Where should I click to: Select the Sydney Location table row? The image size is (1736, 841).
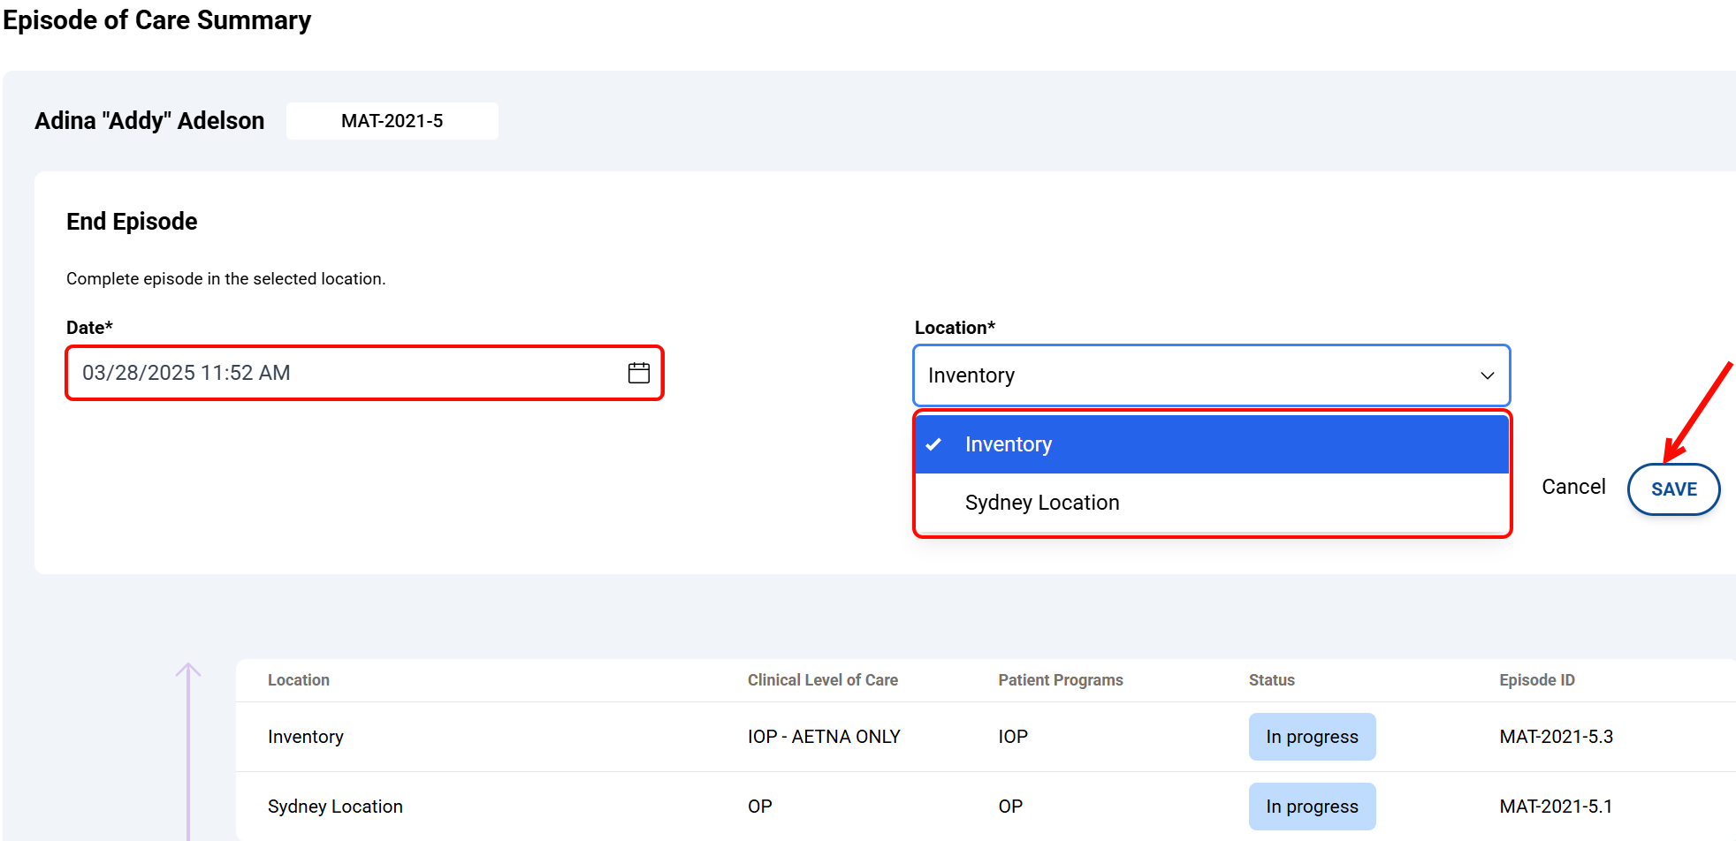coord(335,807)
